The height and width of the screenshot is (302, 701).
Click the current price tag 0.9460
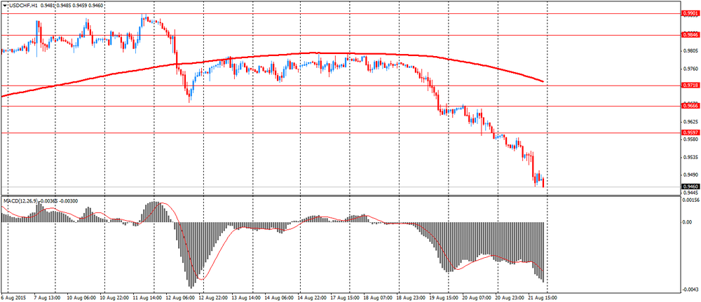pos(690,186)
